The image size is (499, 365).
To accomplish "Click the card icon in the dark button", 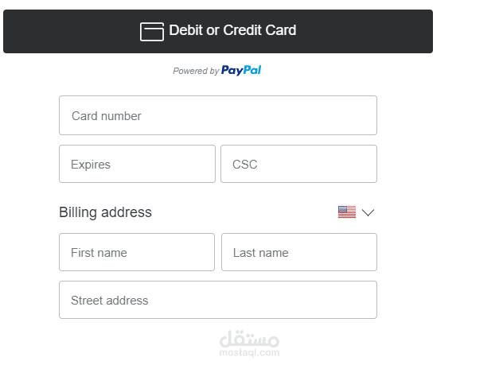I will (152, 32).
